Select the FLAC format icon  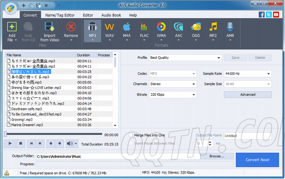click(144, 27)
